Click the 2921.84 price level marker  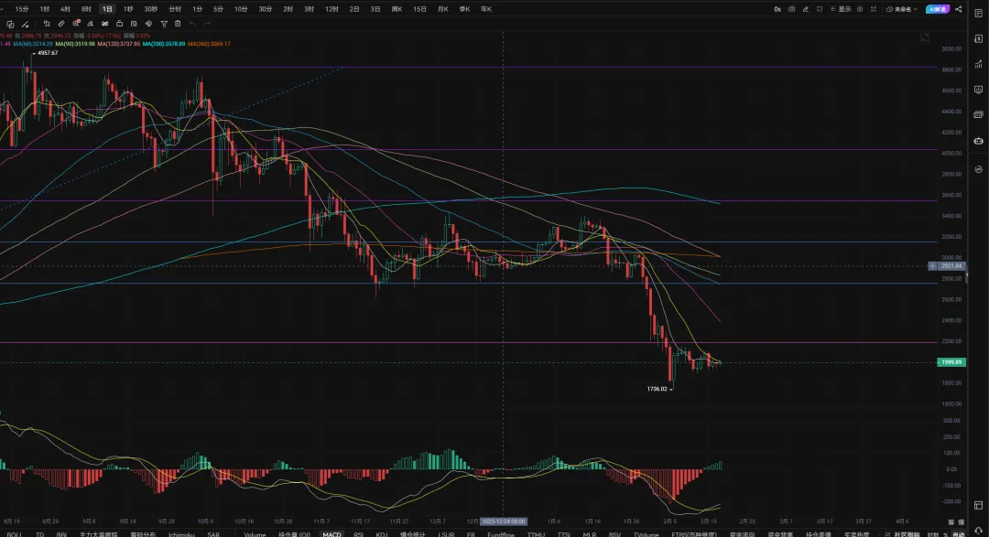tap(951, 265)
